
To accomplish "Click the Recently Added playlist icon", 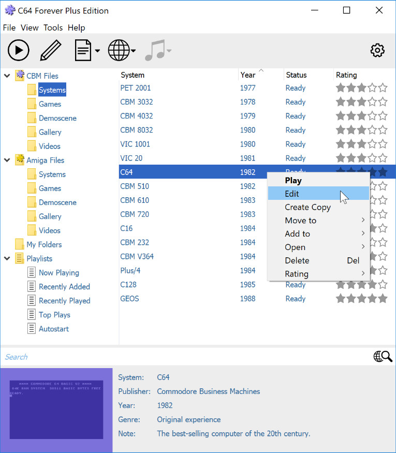I will click(32, 286).
